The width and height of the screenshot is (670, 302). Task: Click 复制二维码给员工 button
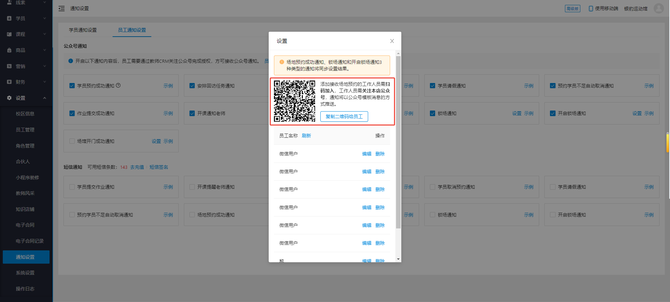click(x=344, y=116)
